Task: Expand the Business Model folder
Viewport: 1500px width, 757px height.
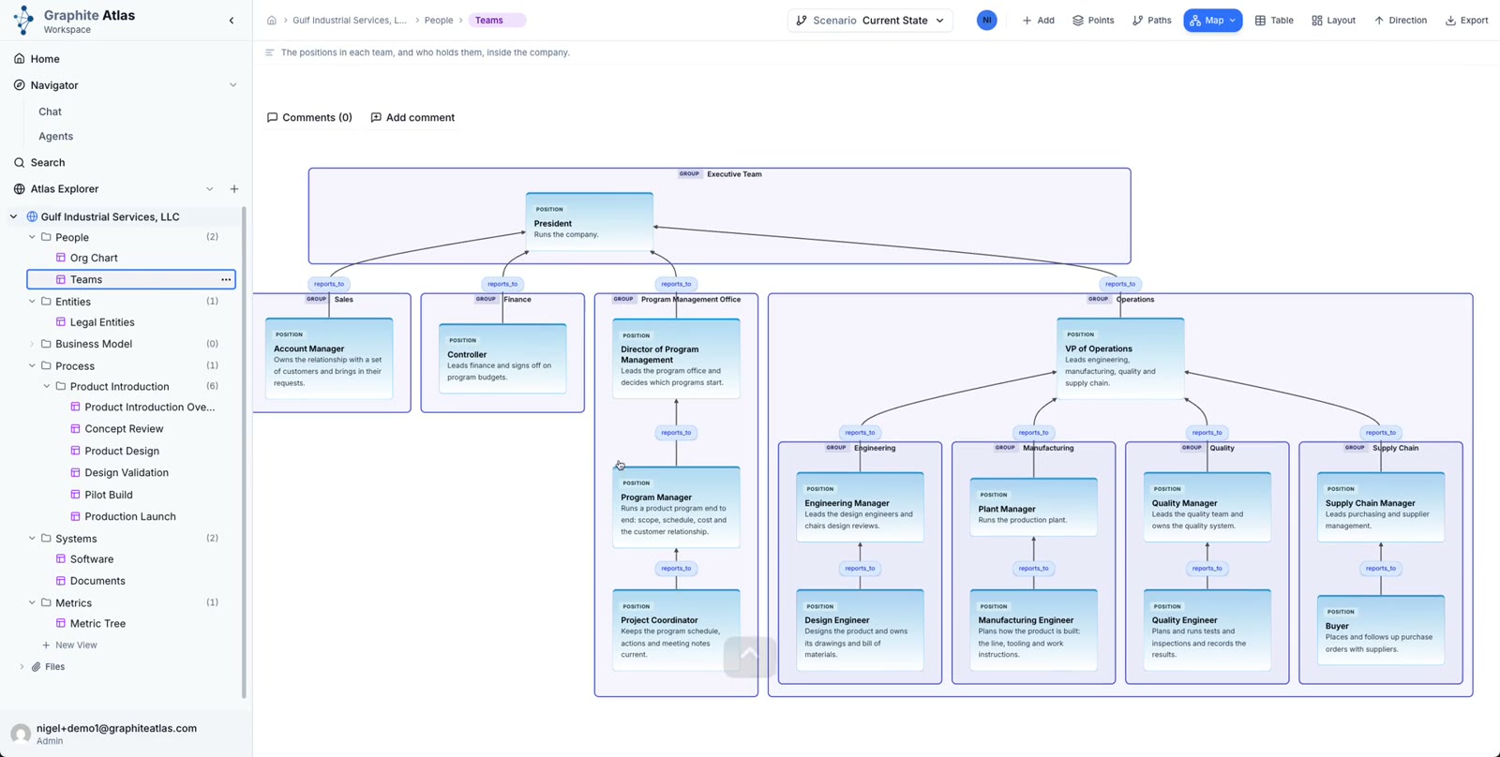Action: pos(32,344)
